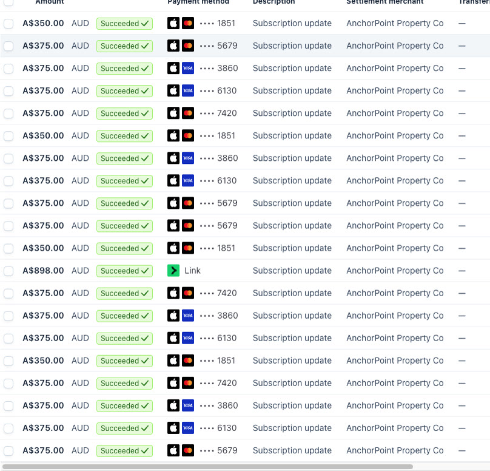
Task: Click the A$350.00 amount in the topmost row
Action: coord(43,23)
